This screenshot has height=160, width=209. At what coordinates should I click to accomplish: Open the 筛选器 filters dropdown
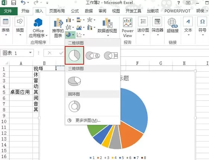click(x=157, y=27)
